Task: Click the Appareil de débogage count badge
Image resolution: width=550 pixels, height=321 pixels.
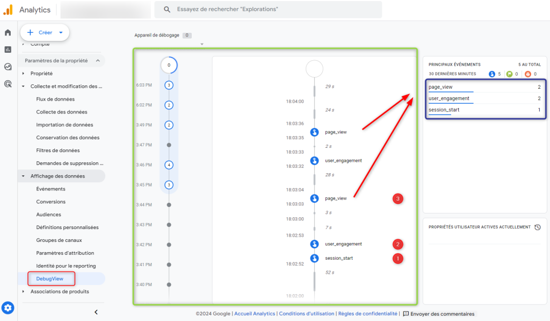Action: pos(187,35)
